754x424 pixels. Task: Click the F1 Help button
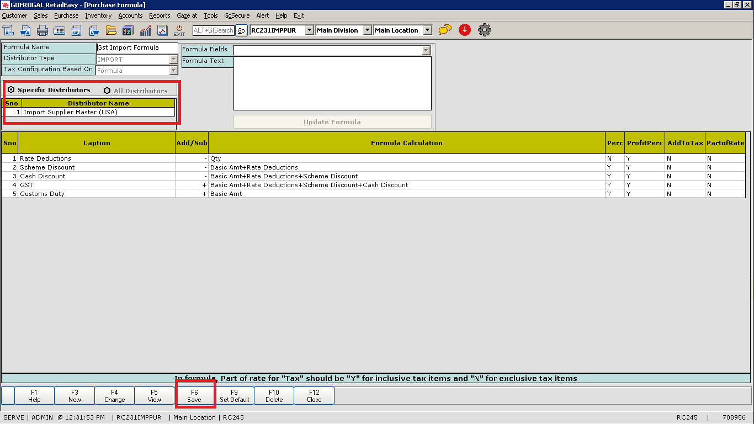(x=34, y=396)
